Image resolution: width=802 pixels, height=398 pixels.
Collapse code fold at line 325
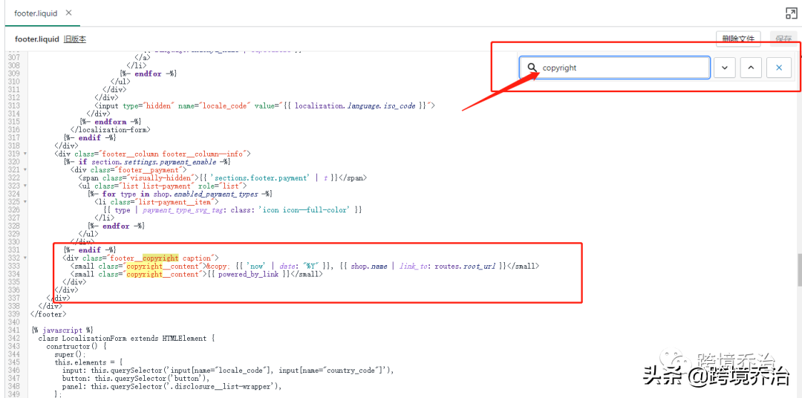(25, 201)
